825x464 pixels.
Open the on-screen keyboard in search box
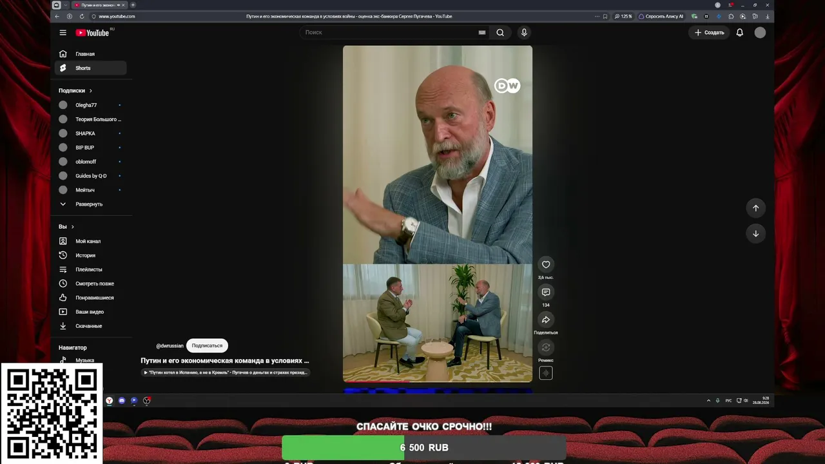tap(481, 32)
